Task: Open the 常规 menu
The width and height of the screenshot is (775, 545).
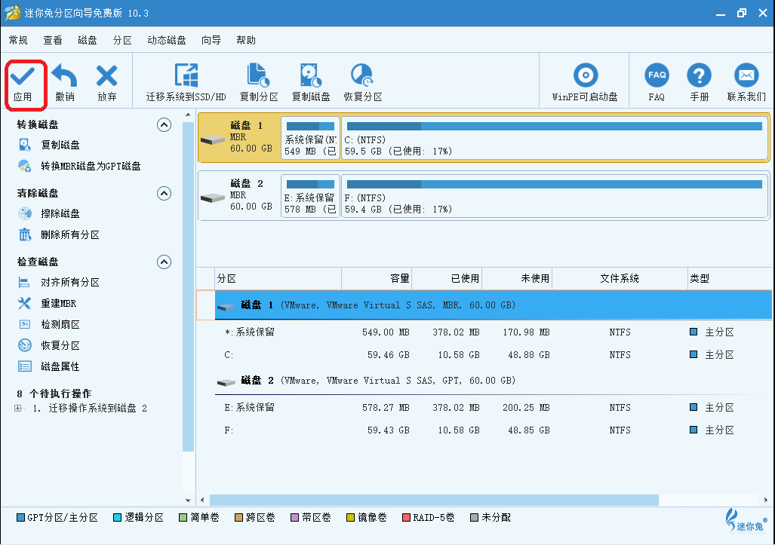Action: 18,40
